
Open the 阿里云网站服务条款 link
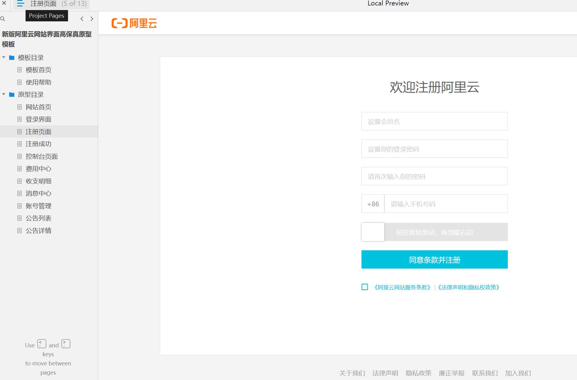click(x=402, y=287)
